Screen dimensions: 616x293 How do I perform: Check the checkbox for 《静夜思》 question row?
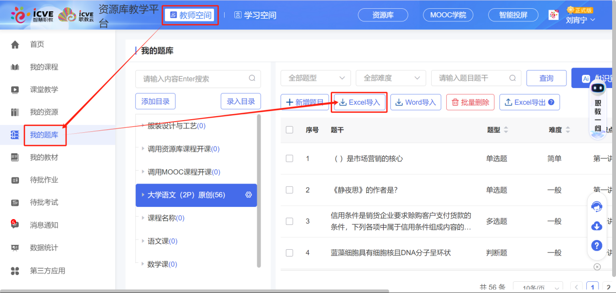pos(290,190)
